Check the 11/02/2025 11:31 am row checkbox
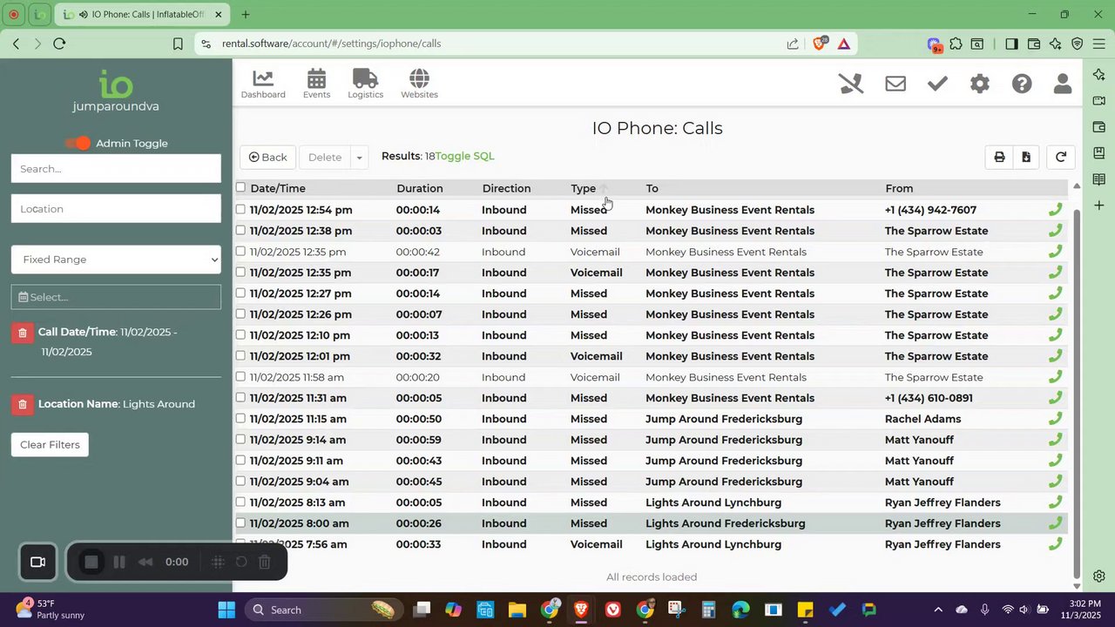Screen dimensions: 1115x627 (x=240, y=397)
